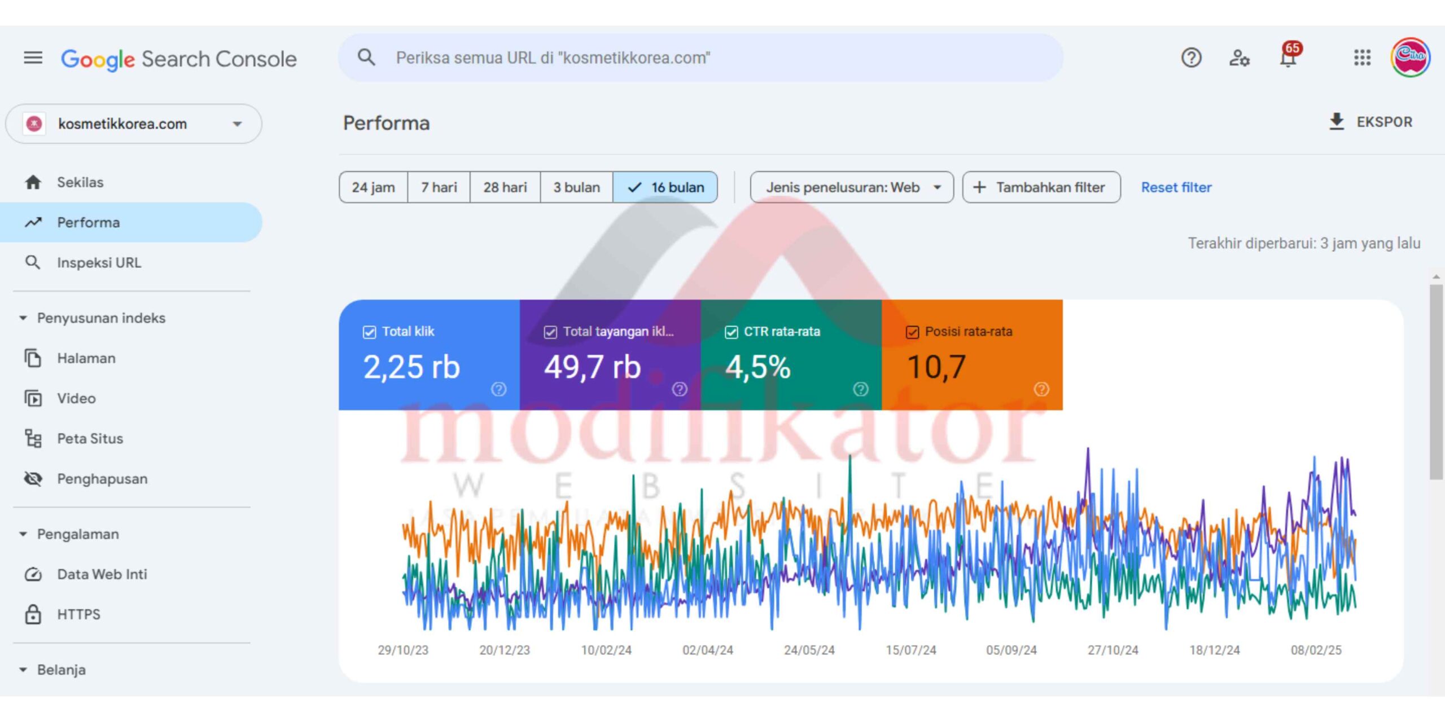
Task: Toggle the Total tayangan checkbox
Action: (x=550, y=332)
